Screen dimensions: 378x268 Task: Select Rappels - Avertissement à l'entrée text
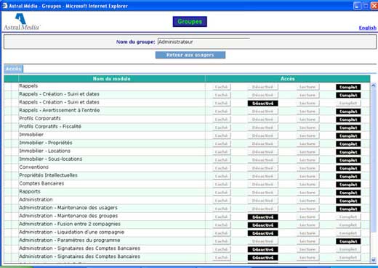pyautogui.click(x=60, y=110)
